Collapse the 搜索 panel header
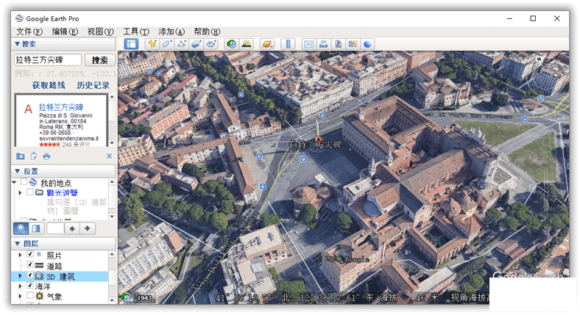 63,44
